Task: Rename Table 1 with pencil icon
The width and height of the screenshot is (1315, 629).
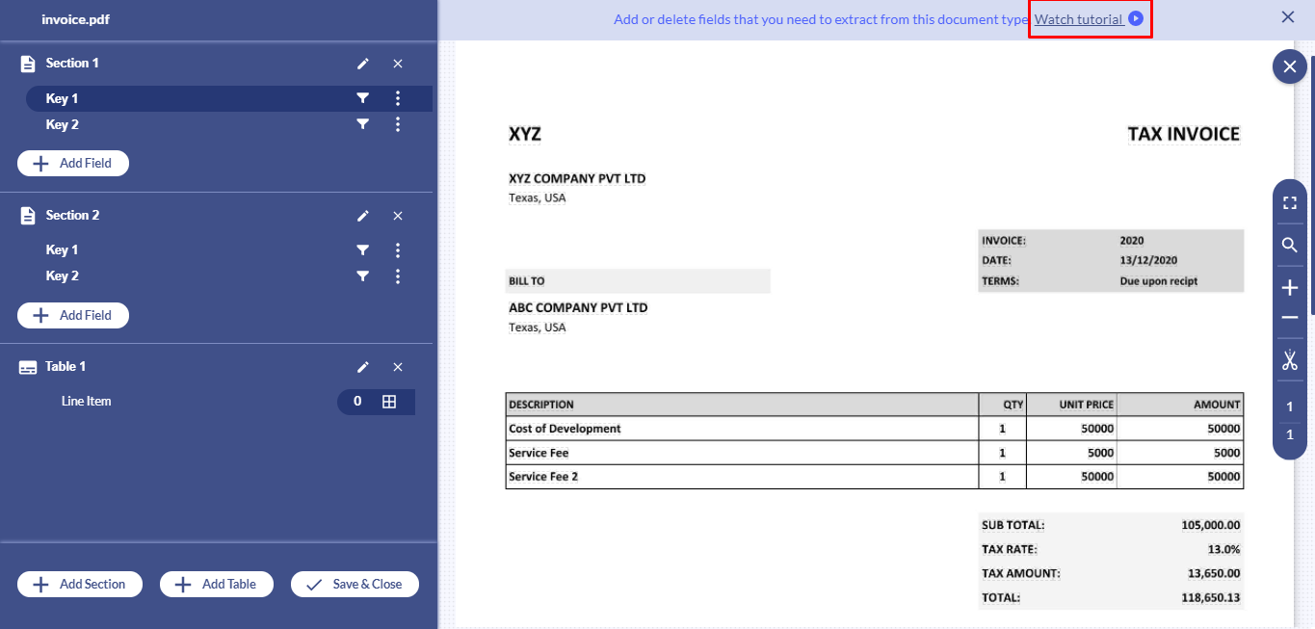Action: (x=362, y=367)
